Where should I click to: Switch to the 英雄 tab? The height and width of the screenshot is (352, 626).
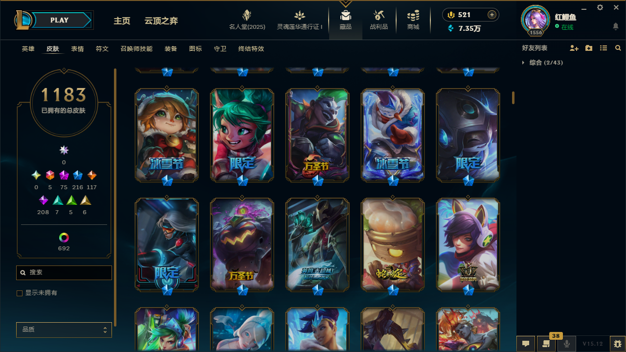click(x=28, y=49)
